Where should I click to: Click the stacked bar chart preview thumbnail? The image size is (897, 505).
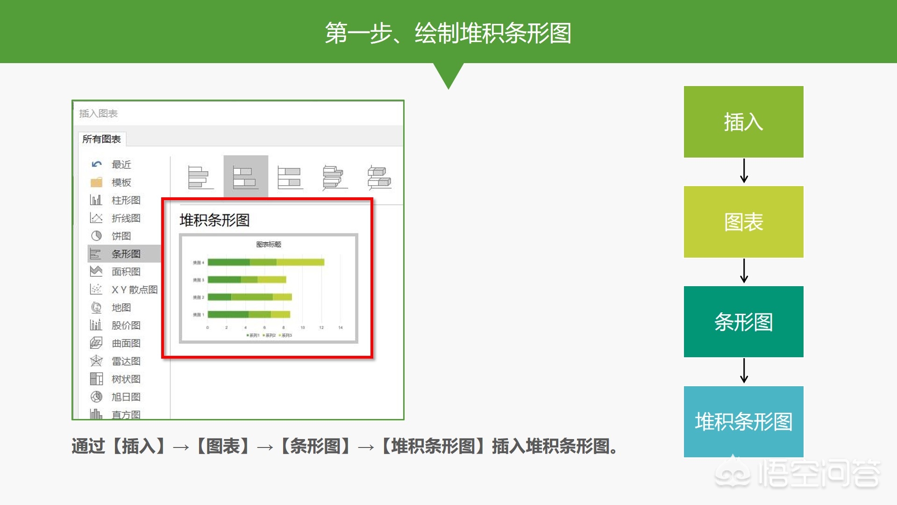pos(269,289)
